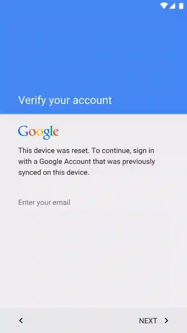Viewport: 187px width, 333px height.
Task: Click the Verify your account heading
Action: (x=65, y=100)
